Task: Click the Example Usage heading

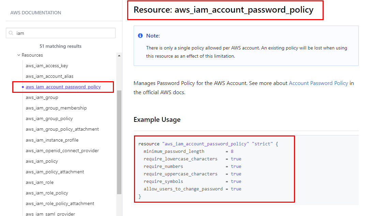Action: tap(157, 120)
